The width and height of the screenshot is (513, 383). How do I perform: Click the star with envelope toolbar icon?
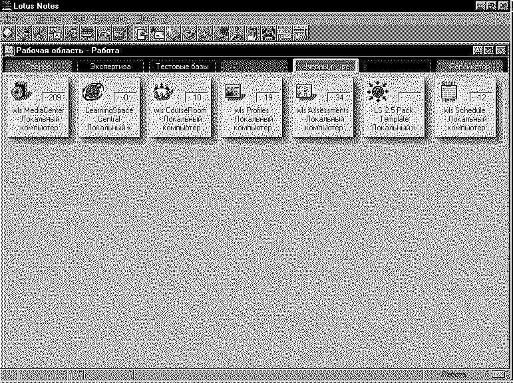click(x=157, y=34)
